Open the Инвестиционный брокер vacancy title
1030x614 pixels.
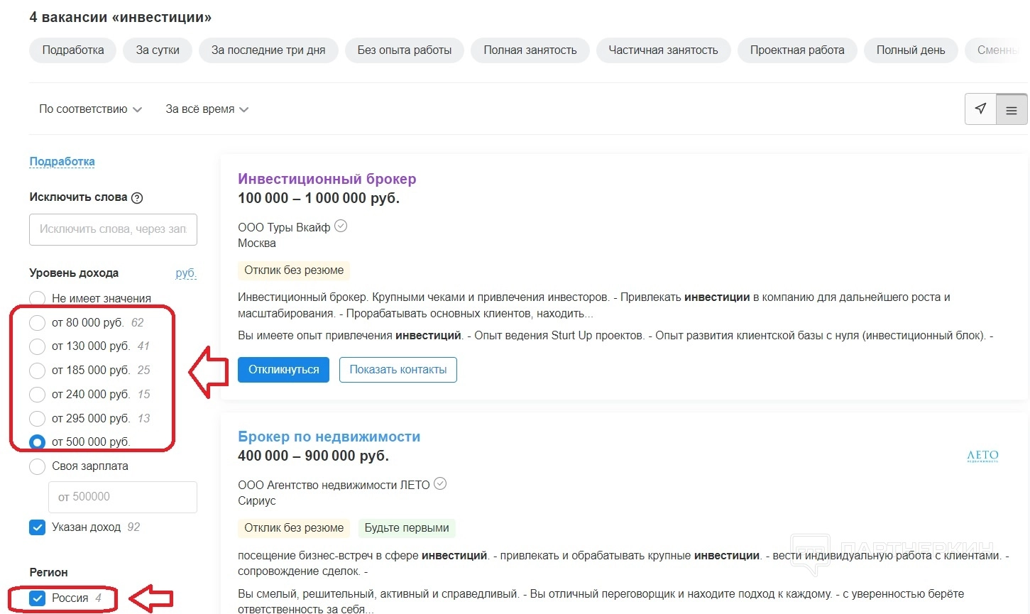pos(327,179)
